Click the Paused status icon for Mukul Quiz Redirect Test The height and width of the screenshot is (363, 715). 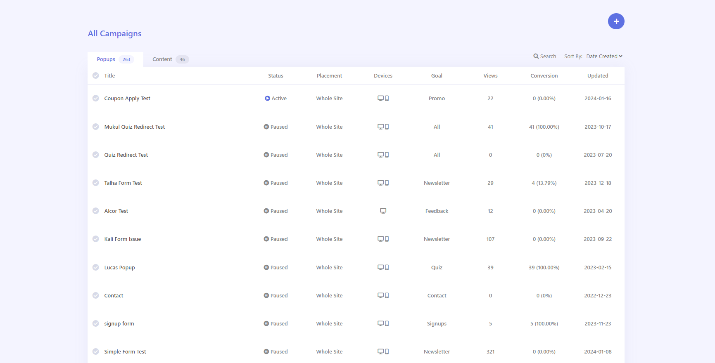coord(266,127)
